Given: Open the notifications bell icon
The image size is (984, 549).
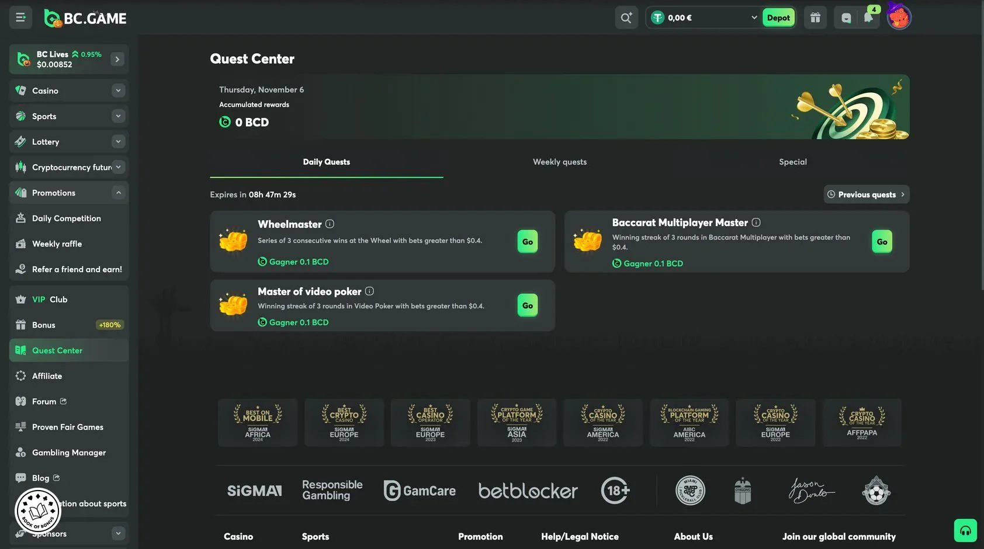Looking at the screenshot, I should pyautogui.click(x=868, y=18).
